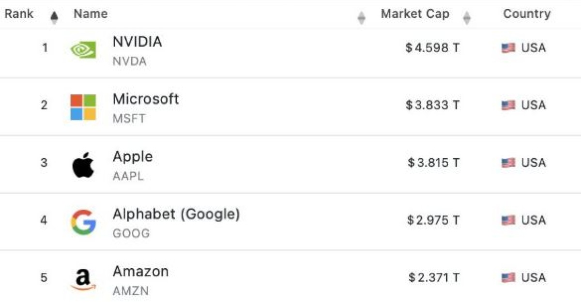Click the Microsoft four-square logo
Screen dimensions: 581x305
83,107
